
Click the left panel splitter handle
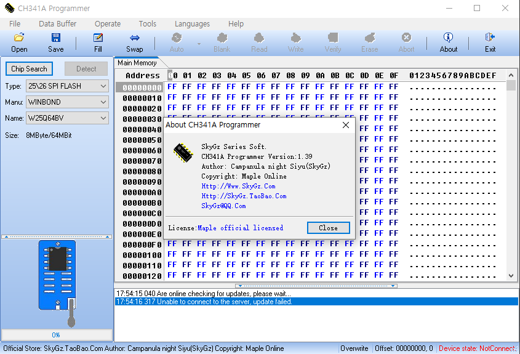(57, 237)
